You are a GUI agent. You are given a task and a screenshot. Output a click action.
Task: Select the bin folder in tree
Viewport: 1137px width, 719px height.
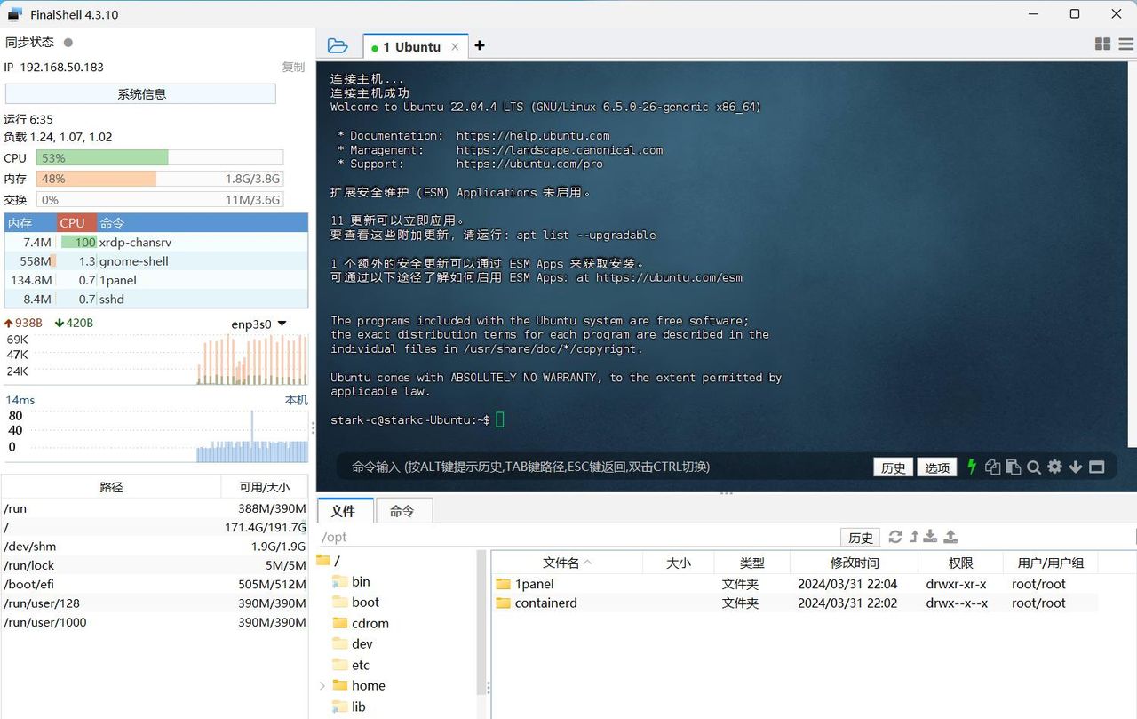352,581
